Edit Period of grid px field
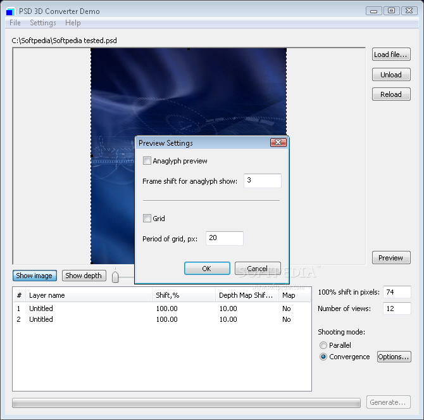 point(225,238)
